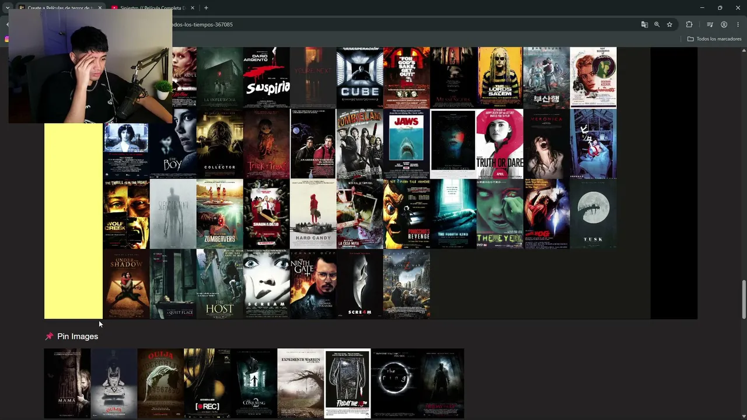Image resolution: width=747 pixels, height=420 pixels.
Task: Click the Google Translate icon in address bar
Action: 644,24
